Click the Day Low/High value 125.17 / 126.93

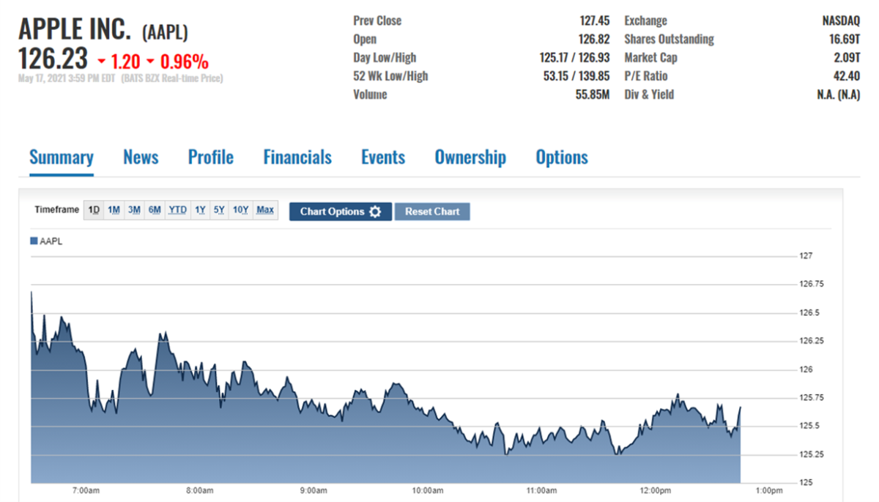click(575, 57)
